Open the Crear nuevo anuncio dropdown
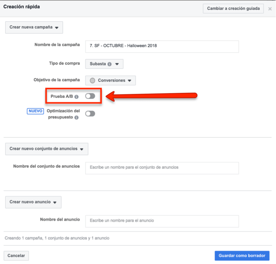 click(33, 202)
